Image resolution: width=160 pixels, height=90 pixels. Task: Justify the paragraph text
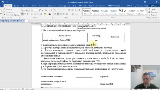[x=63, y=14]
